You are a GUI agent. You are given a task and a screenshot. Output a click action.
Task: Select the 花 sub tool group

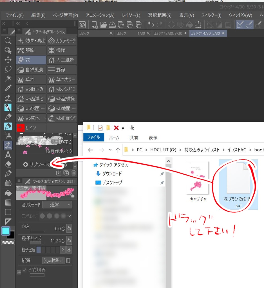tap(31, 60)
